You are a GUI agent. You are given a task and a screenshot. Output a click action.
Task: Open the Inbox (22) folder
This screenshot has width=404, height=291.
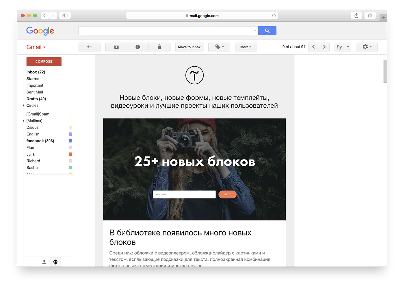point(36,72)
